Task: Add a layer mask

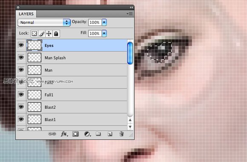Action: pyautogui.click(x=75, y=134)
